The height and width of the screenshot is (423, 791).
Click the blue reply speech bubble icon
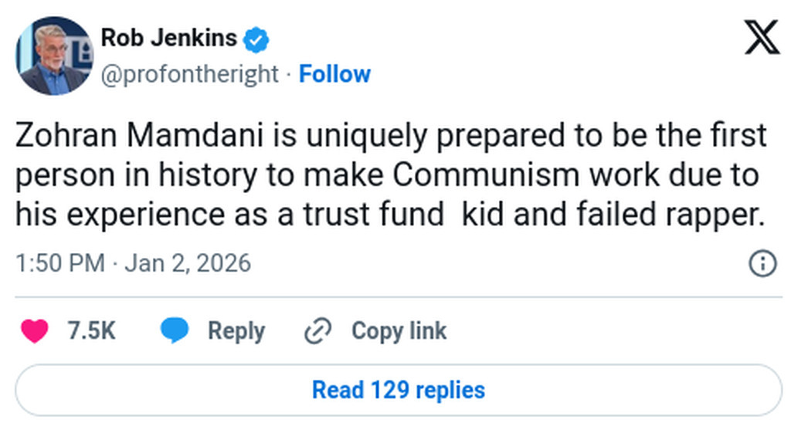point(175,331)
